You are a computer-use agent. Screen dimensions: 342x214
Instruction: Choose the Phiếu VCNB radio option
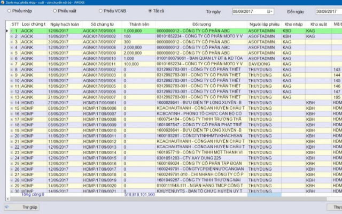point(100,11)
